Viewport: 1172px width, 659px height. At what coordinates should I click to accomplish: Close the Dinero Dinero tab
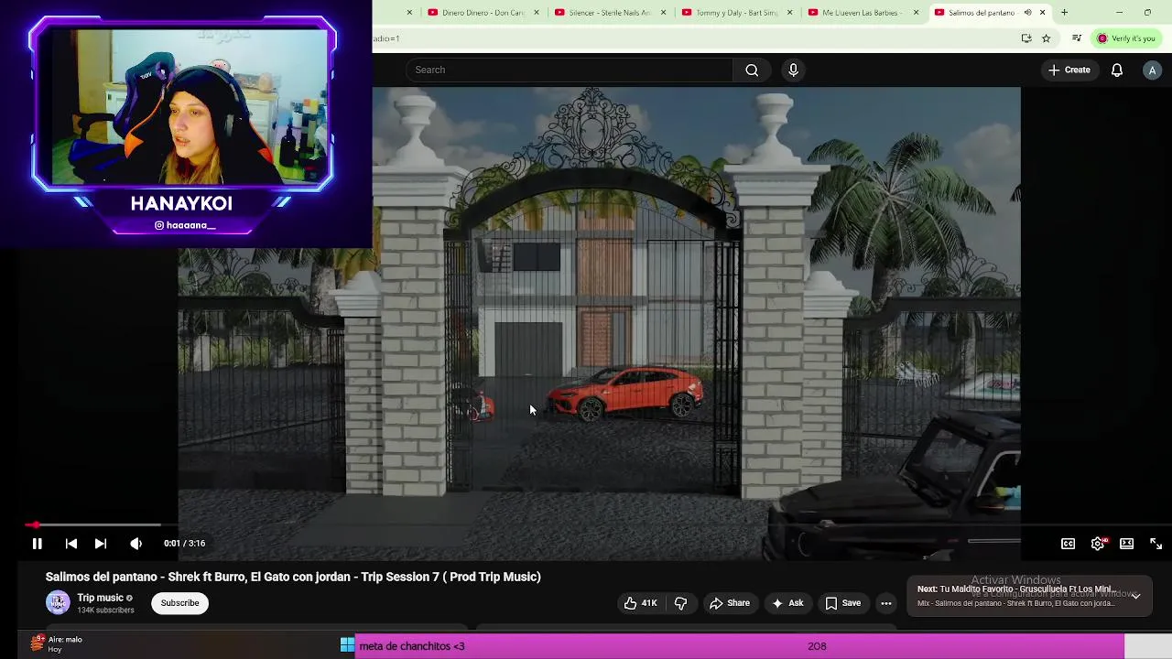(536, 13)
